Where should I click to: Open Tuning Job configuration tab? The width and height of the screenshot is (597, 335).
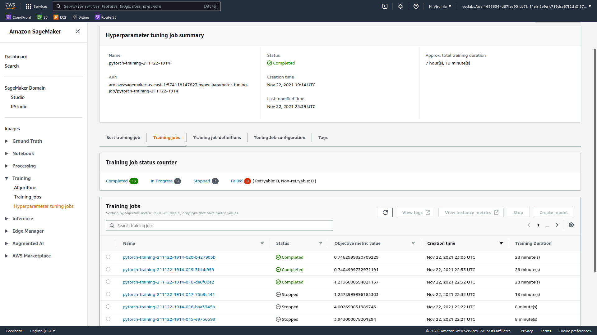tap(279, 137)
